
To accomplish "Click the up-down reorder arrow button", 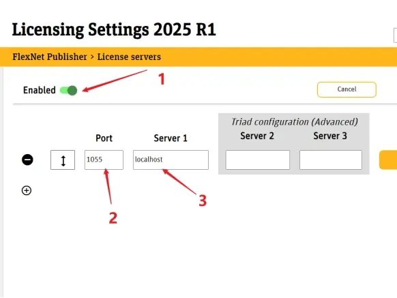I will (63, 160).
